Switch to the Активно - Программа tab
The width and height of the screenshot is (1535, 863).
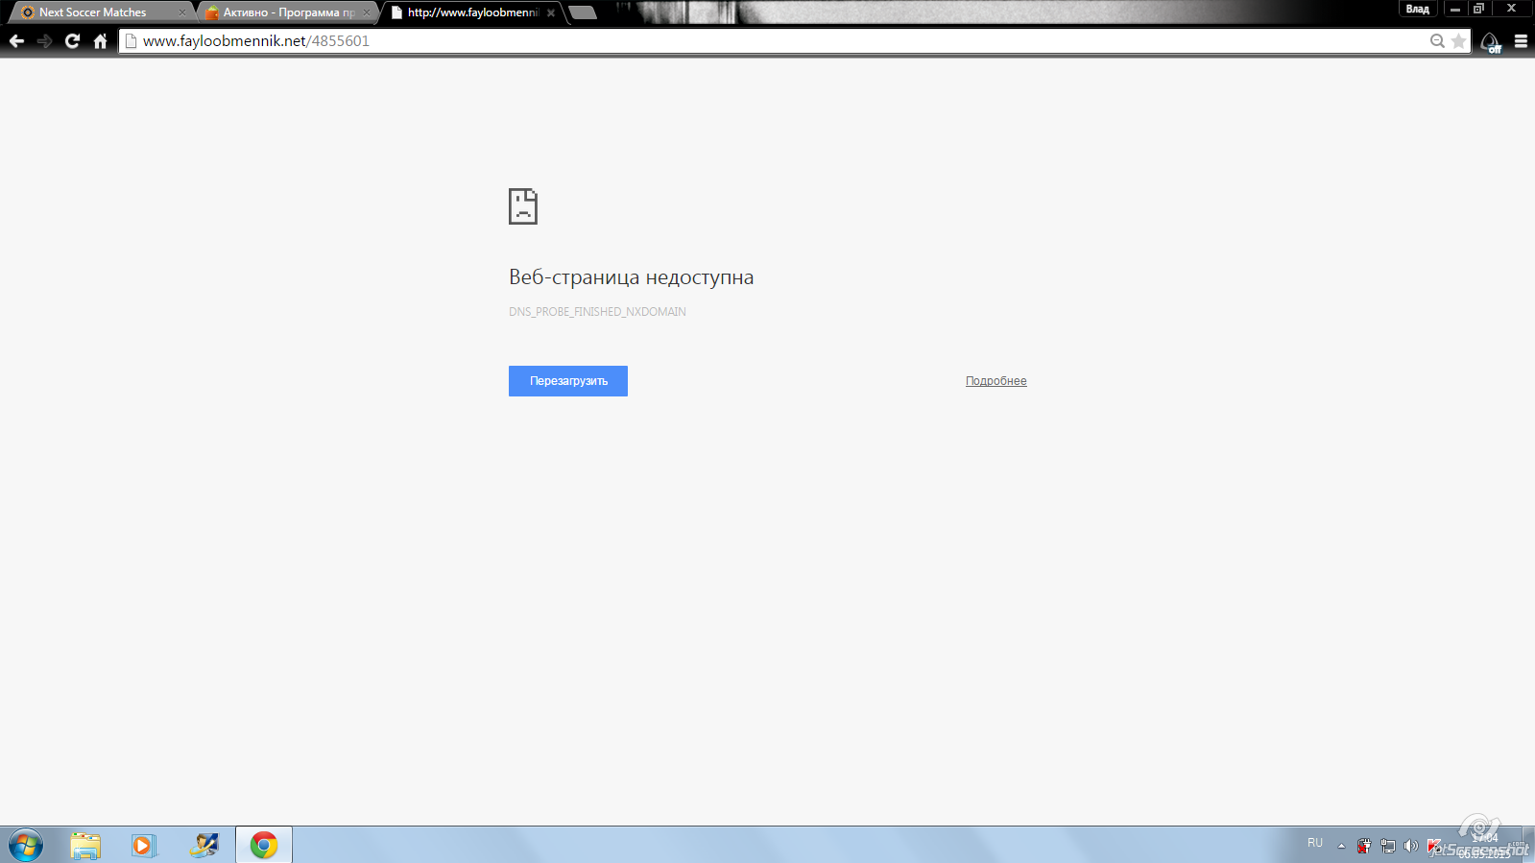coord(288,12)
